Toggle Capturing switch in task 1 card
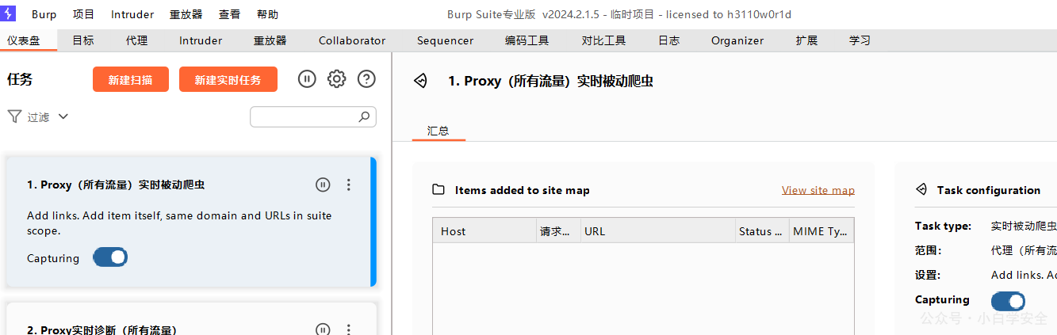The width and height of the screenshot is (1057, 335). tap(110, 257)
